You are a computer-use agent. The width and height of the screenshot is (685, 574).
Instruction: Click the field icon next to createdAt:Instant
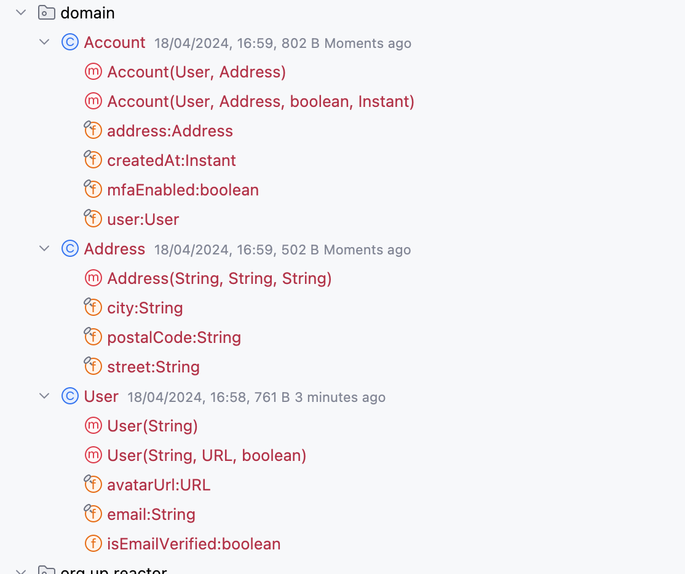pos(92,160)
